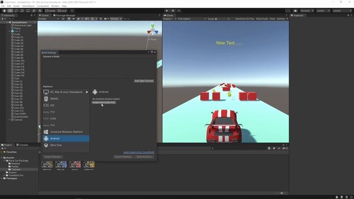This screenshot has width=354, height=199.
Task: Select Universal Windows Platform
Action: pos(66,132)
